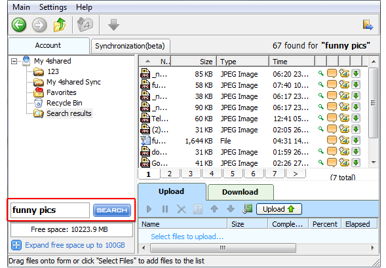
Task: Move upload item up arrow icon
Action: pyautogui.click(x=214, y=209)
